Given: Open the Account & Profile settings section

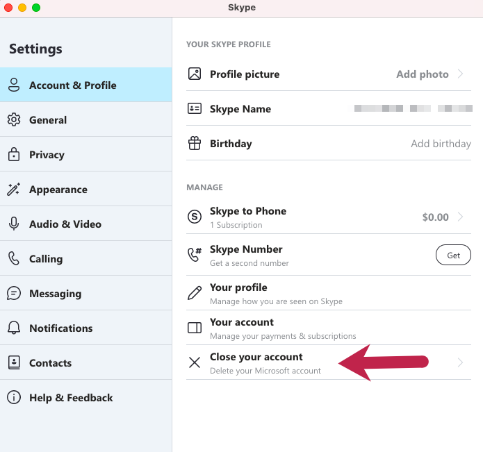Looking at the screenshot, I should point(86,85).
